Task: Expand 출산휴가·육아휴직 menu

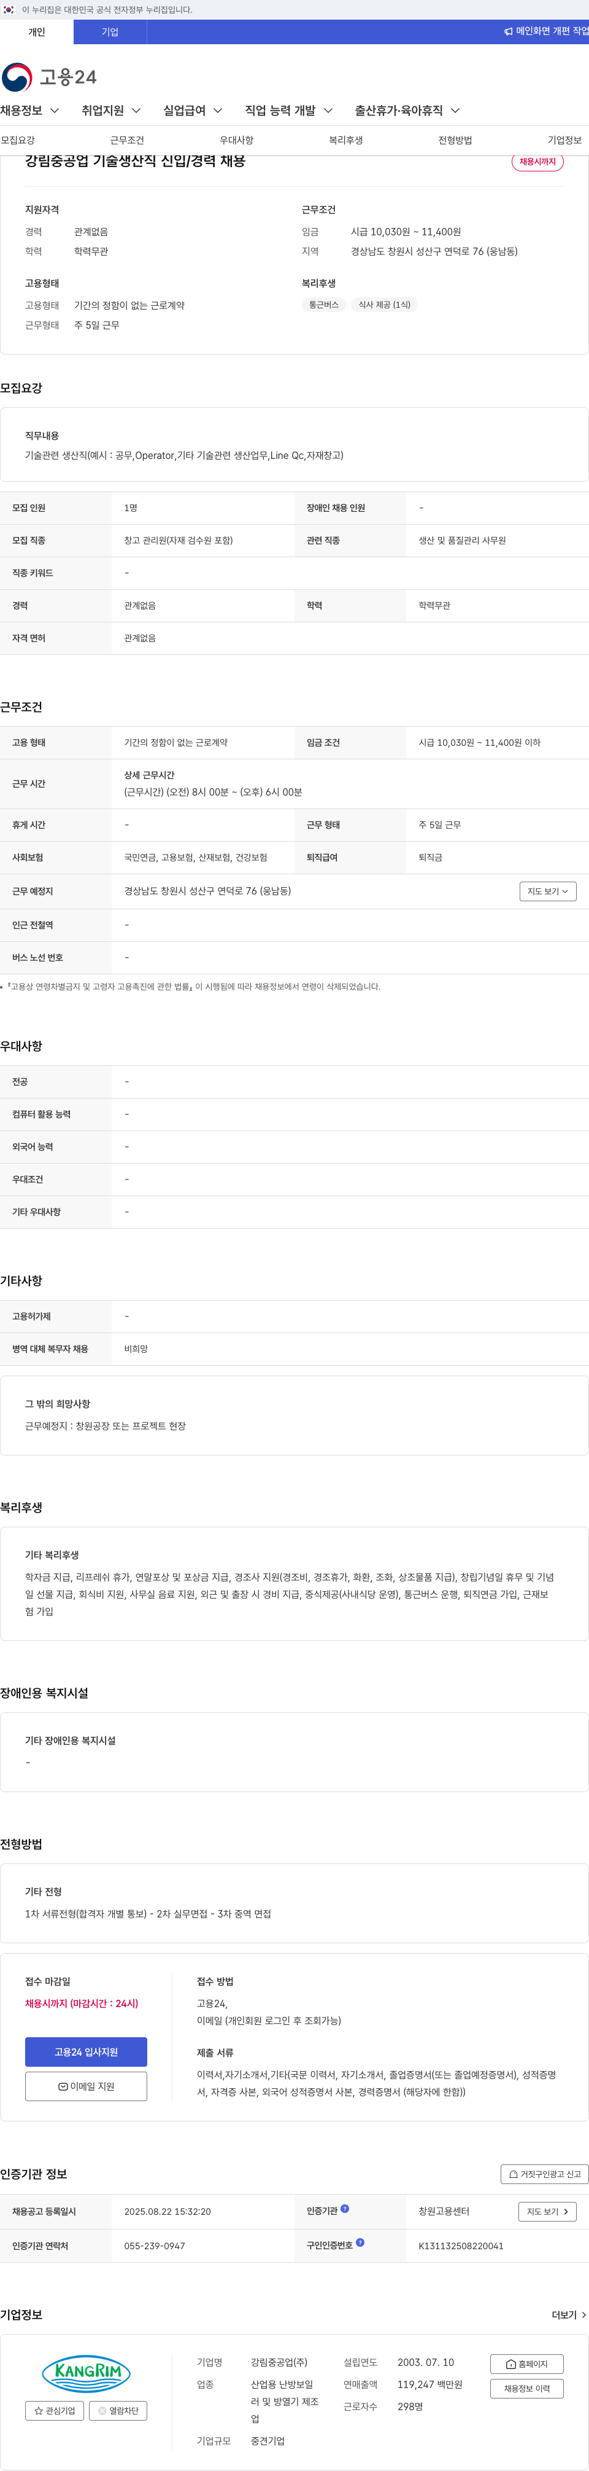Action: tap(407, 111)
